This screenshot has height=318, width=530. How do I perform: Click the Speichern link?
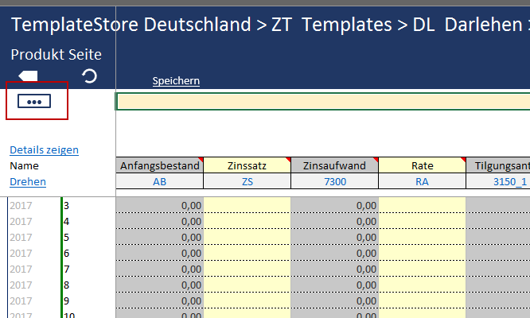176,81
